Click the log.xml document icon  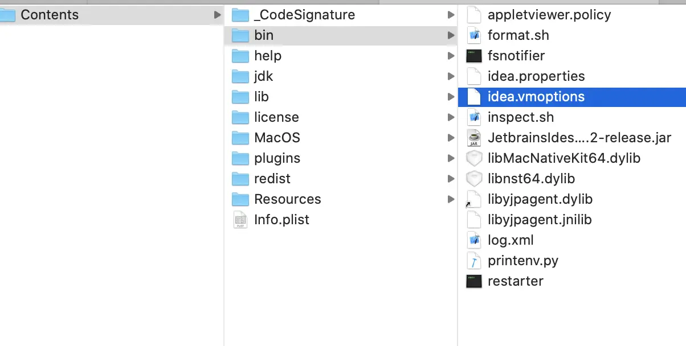coord(474,240)
